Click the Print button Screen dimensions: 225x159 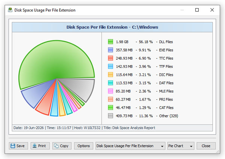(40, 146)
